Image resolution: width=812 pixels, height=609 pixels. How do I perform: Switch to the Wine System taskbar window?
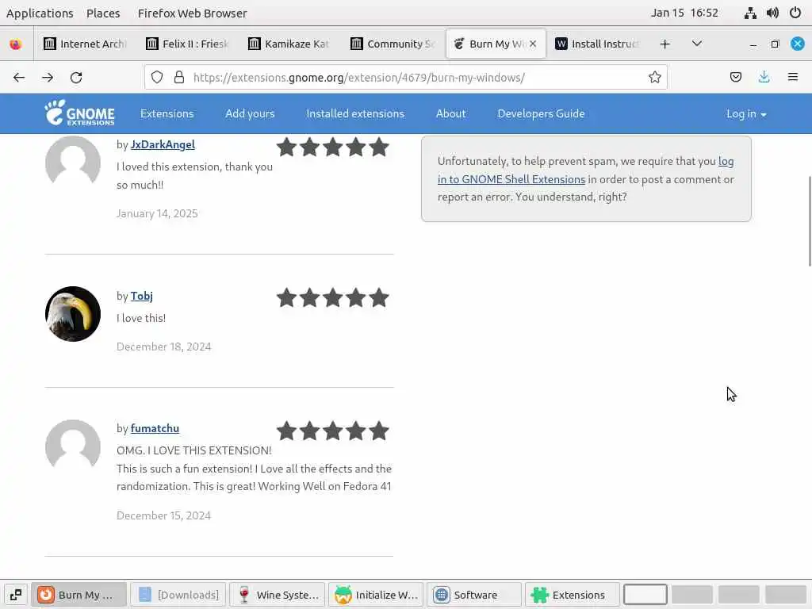click(x=277, y=595)
